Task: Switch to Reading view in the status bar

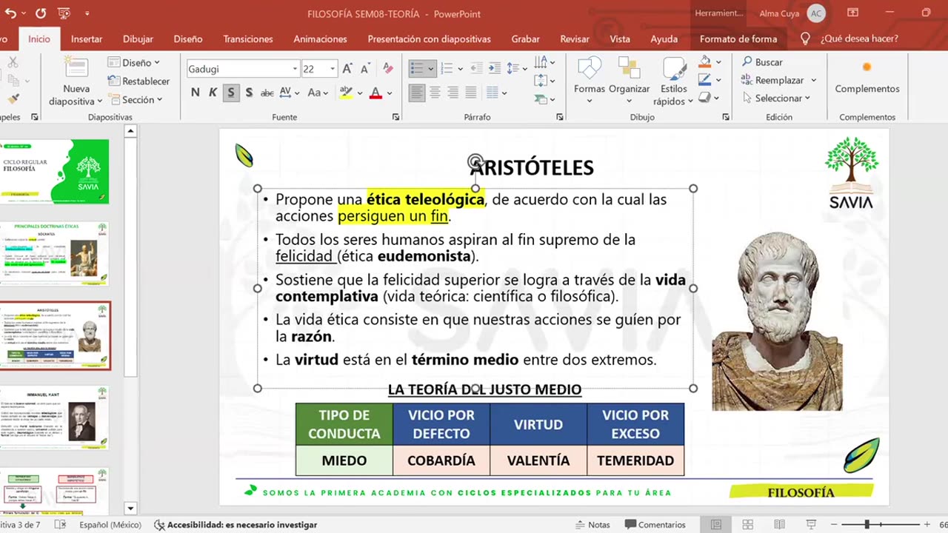Action: click(780, 525)
